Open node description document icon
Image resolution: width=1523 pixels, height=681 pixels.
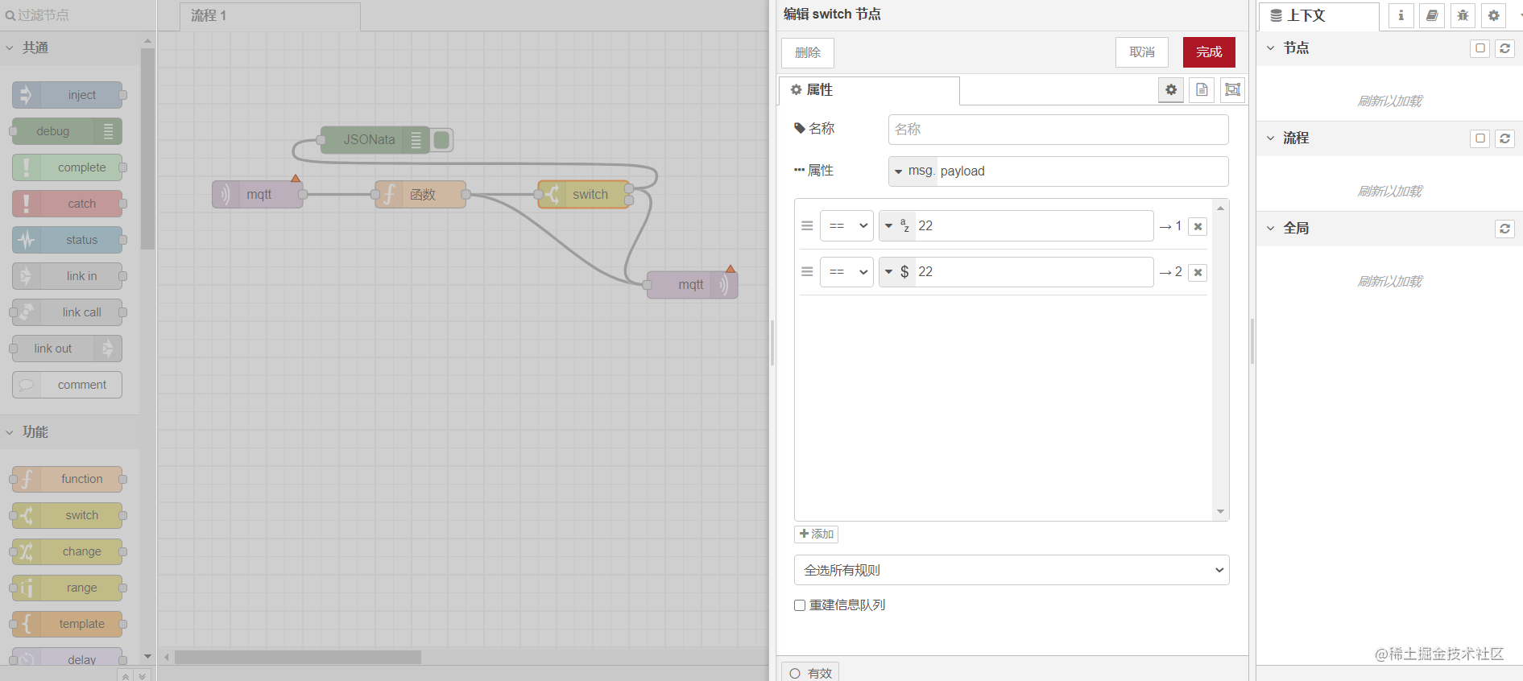[x=1202, y=89]
